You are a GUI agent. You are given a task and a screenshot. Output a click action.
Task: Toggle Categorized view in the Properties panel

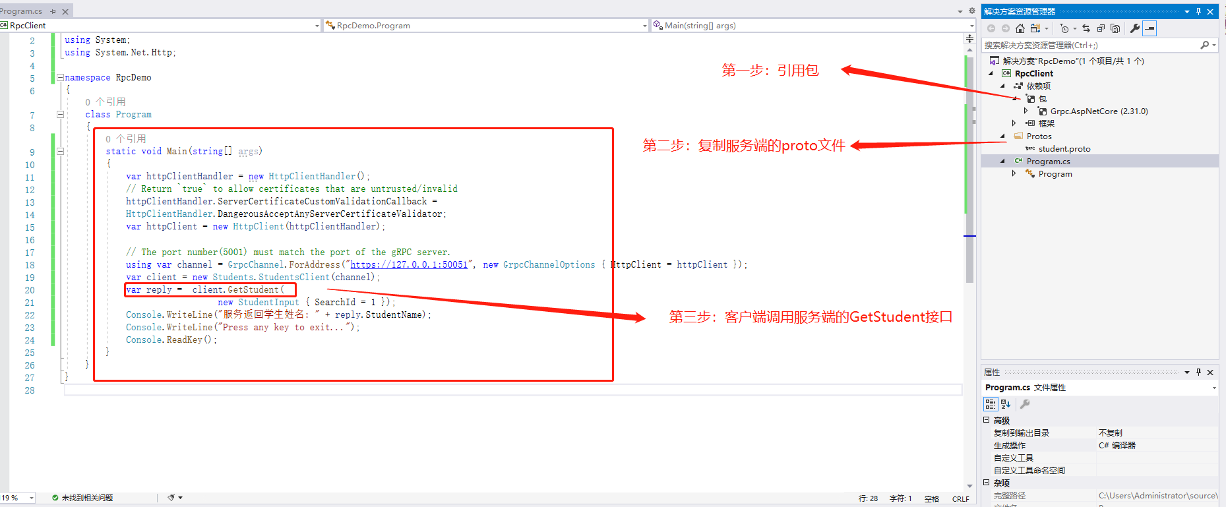pos(991,404)
